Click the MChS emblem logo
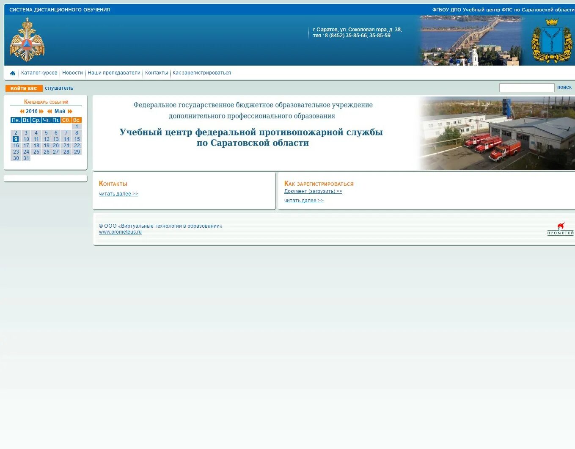Image resolution: width=575 pixels, height=449 pixels. 27,40
